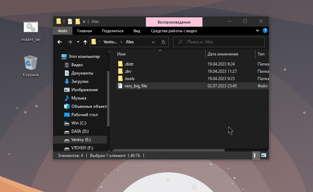313x192 pixels.
Task: Click the Vento... breadcrumb segment
Action: coord(110,42)
